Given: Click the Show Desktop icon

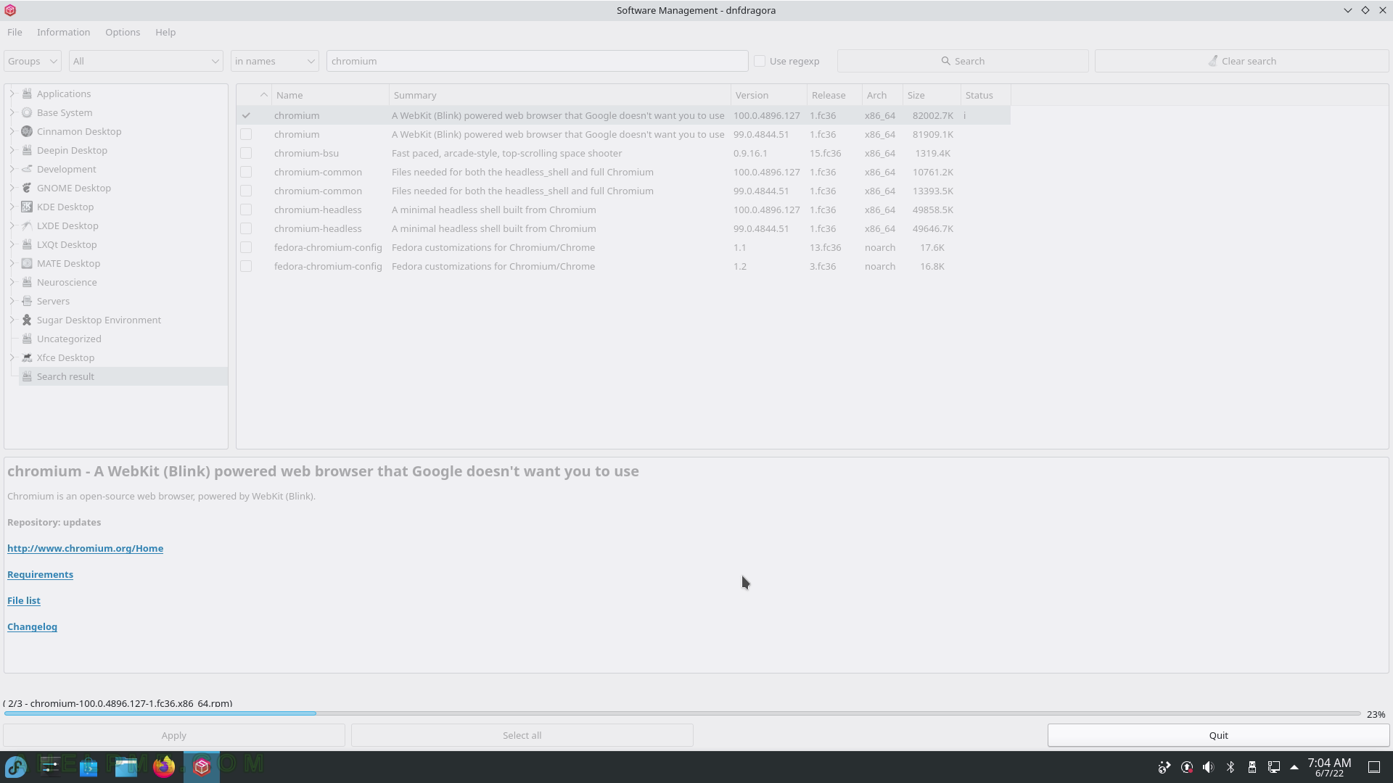Looking at the screenshot, I should click(1374, 767).
